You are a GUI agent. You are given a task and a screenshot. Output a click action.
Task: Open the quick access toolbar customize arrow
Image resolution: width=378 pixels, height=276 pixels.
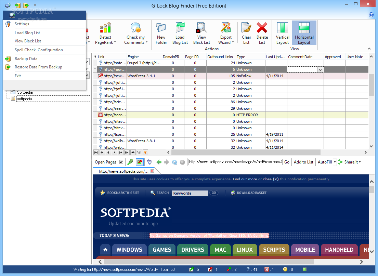(x=35, y=5)
